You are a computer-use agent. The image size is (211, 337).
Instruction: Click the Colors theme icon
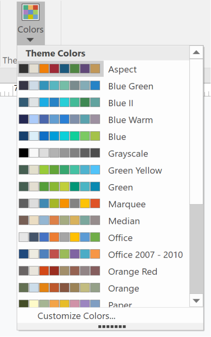(30, 12)
